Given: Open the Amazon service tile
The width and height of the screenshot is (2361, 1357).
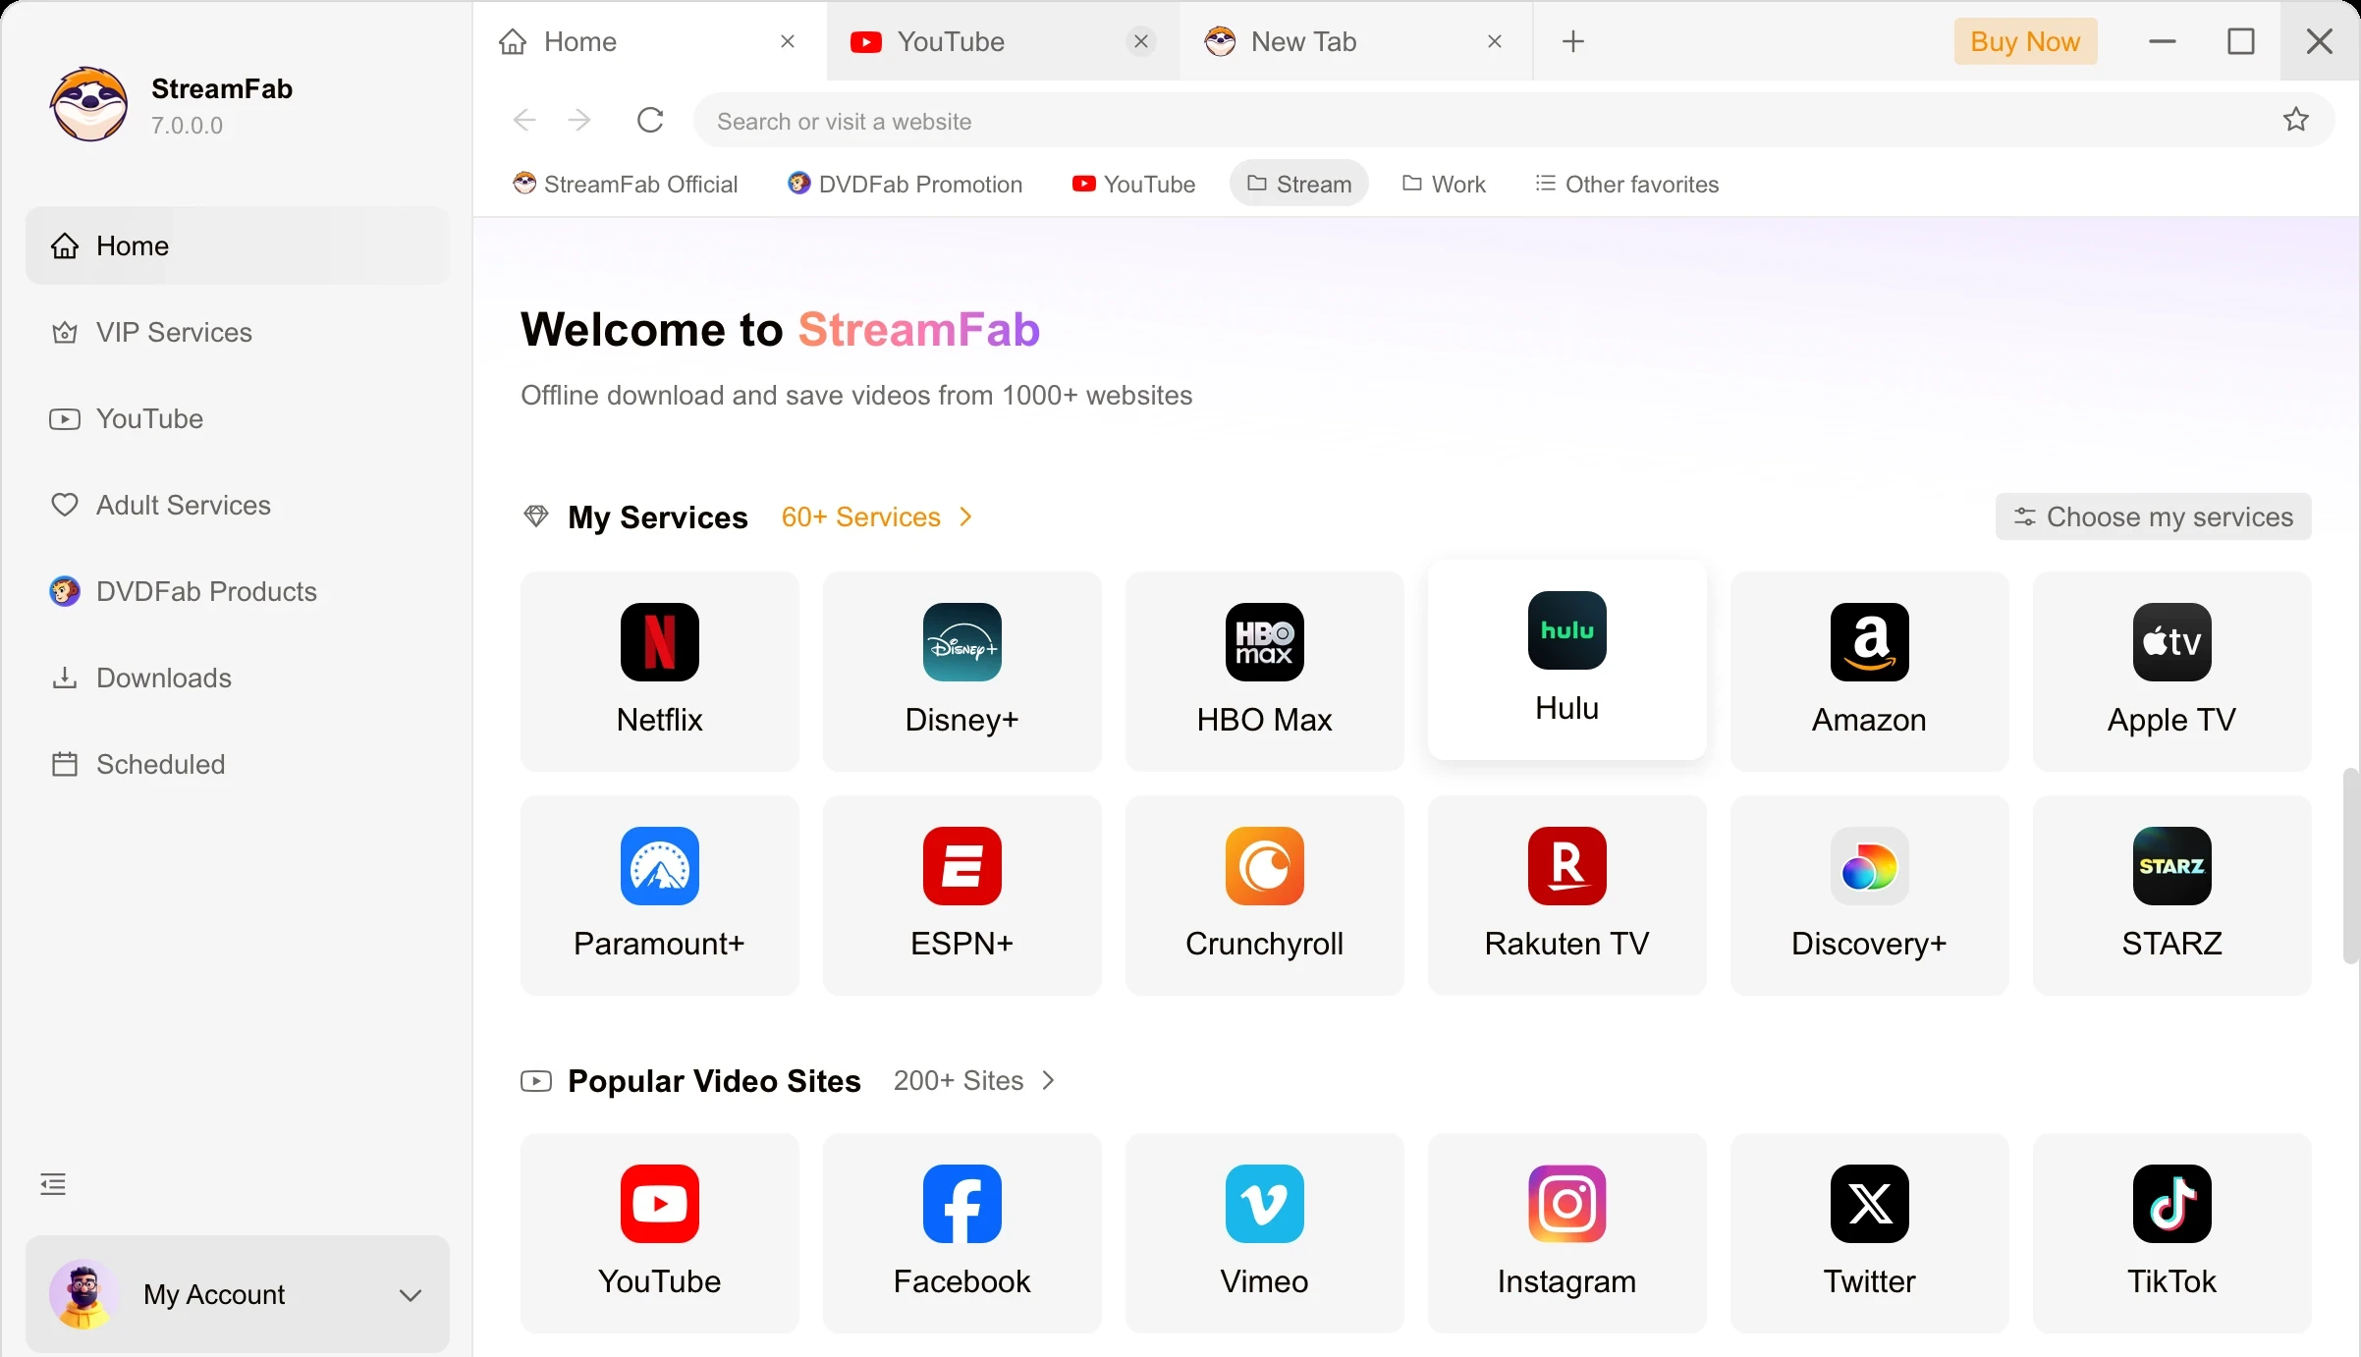Looking at the screenshot, I should pos(1870,672).
